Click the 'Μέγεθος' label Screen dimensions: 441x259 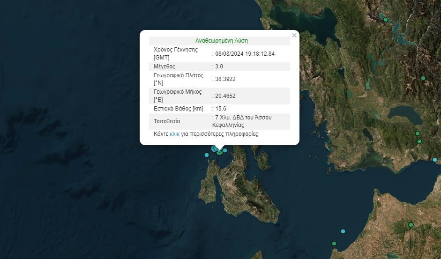click(164, 67)
